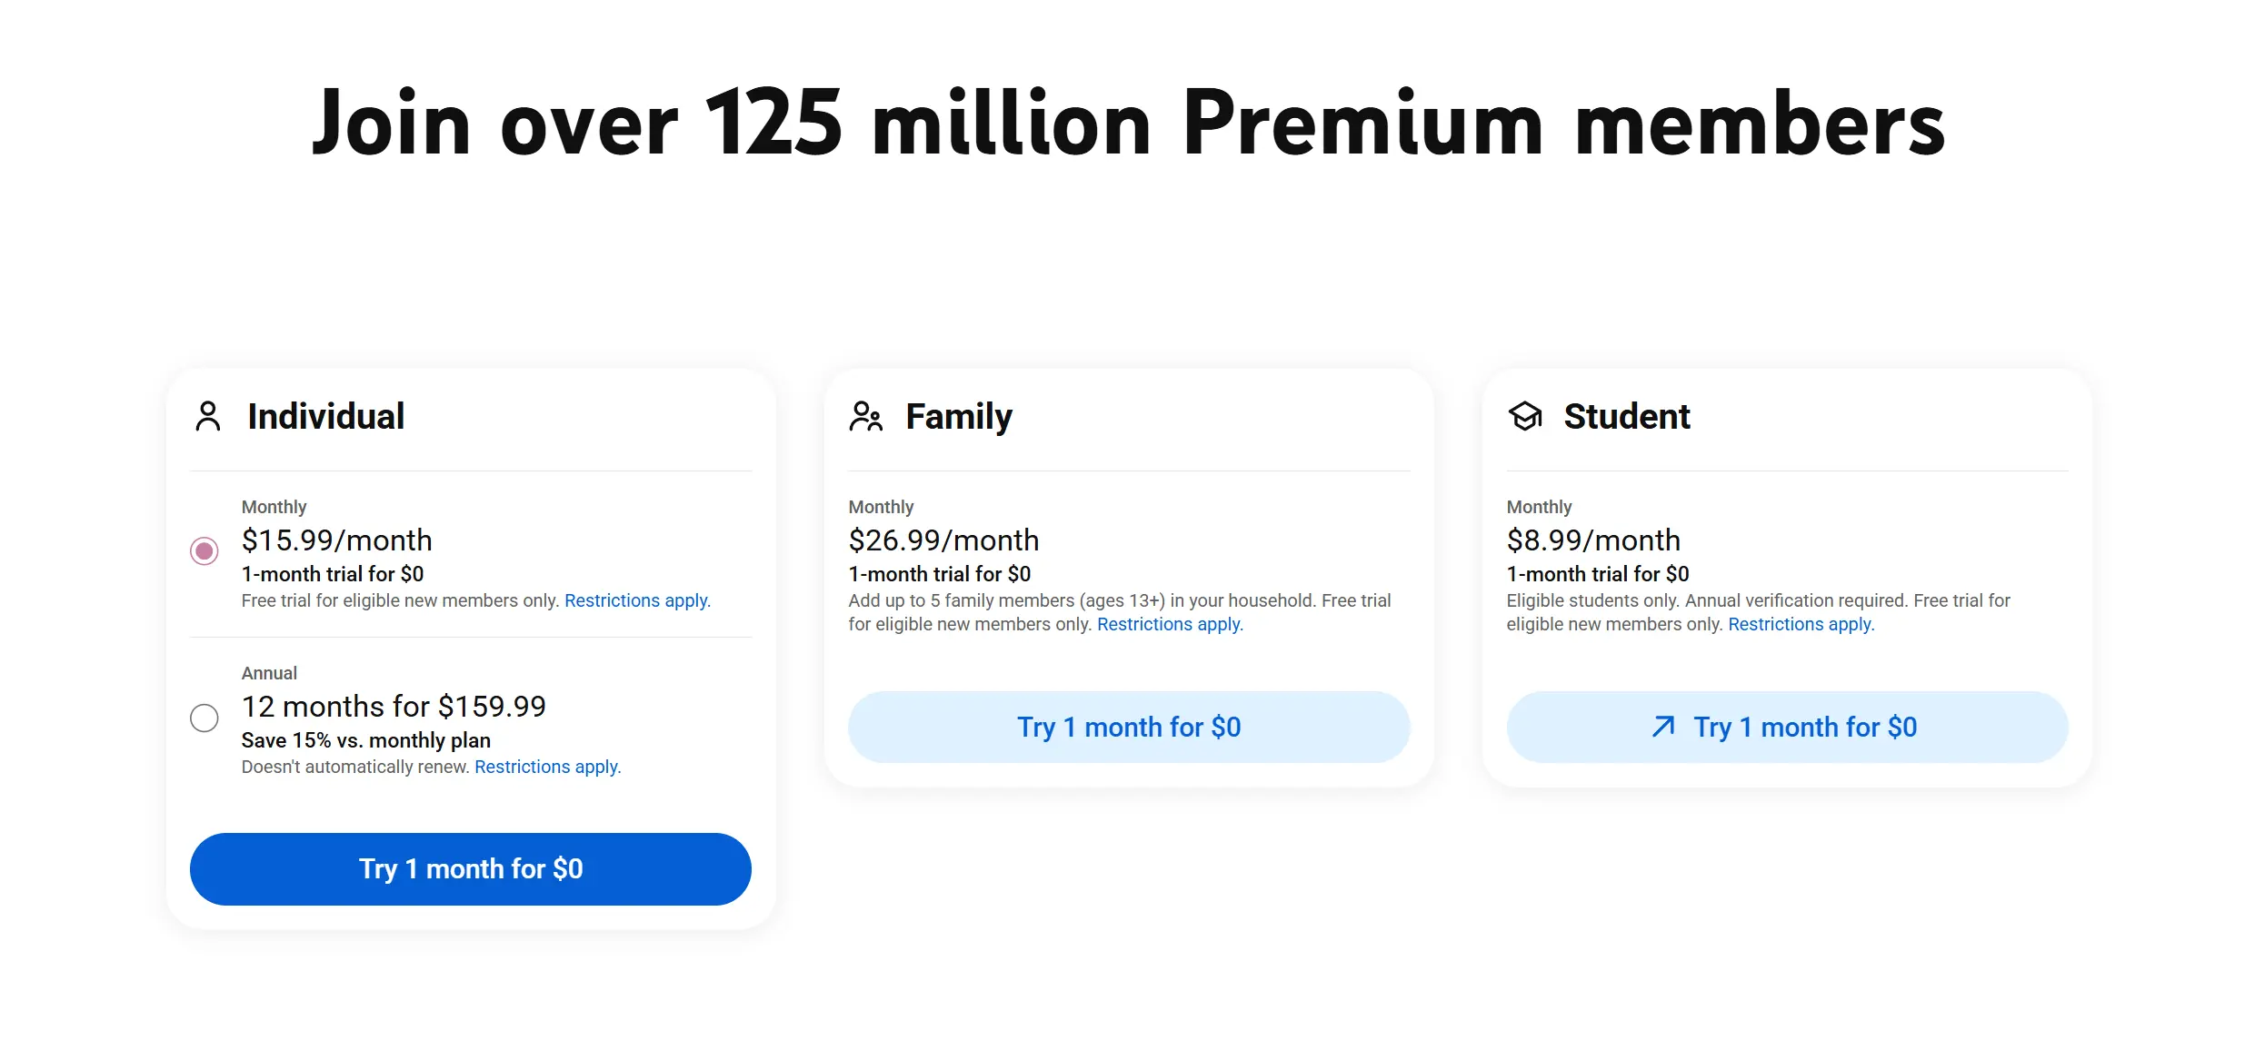Click the external link arrow in Student button
Image resolution: width=2255 pixels, height=1060 pixels.
[1663, 727]
